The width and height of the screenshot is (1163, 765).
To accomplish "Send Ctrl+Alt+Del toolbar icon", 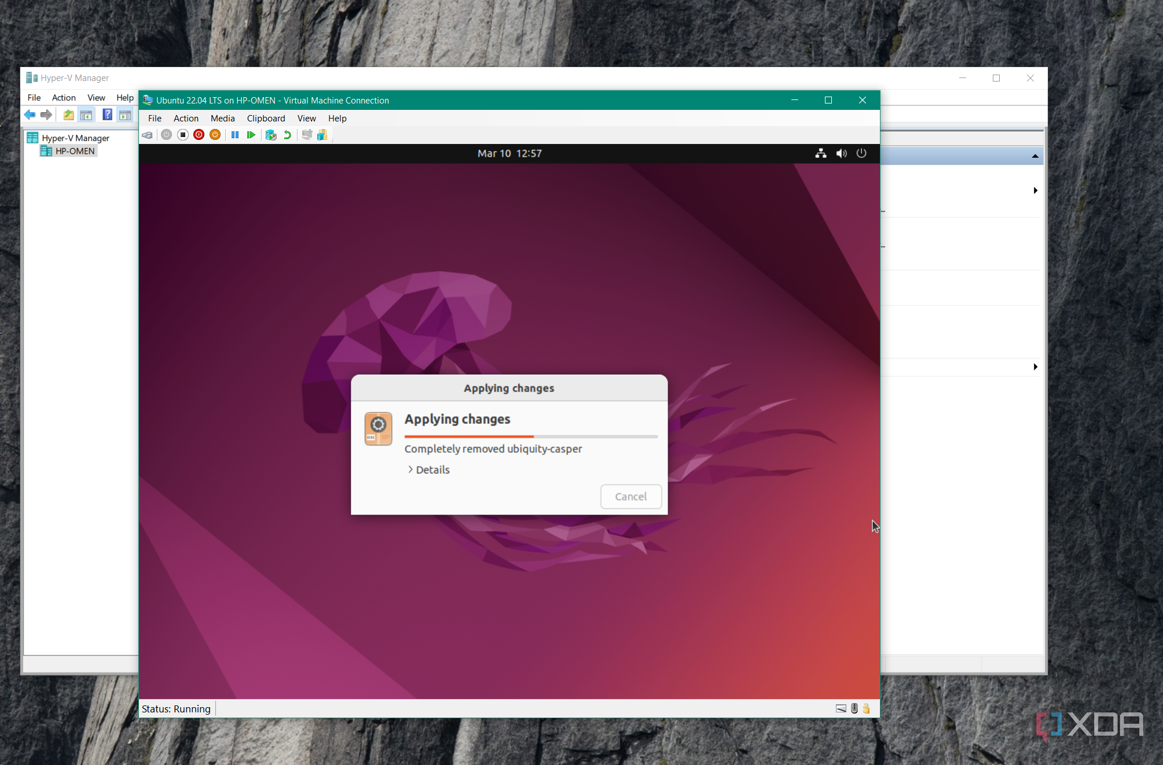I will [x=148, y=135].
